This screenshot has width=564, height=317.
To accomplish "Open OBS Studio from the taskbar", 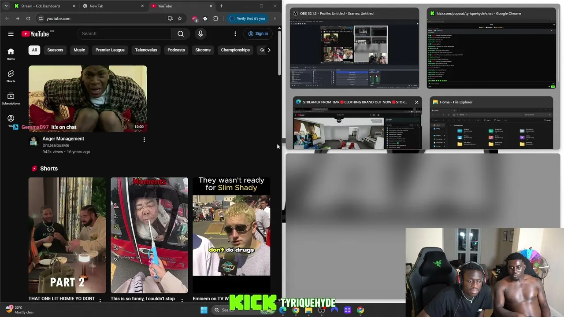I will coord(322,310).
